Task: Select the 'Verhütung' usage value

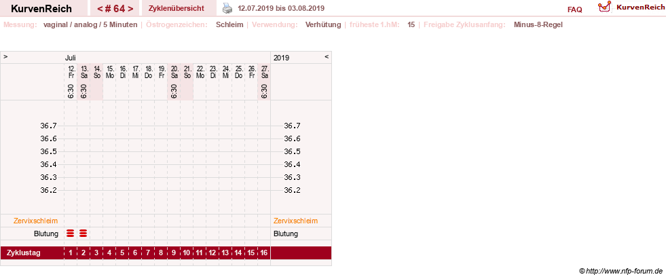Action: pyautogui.click(x=323, y=24)
